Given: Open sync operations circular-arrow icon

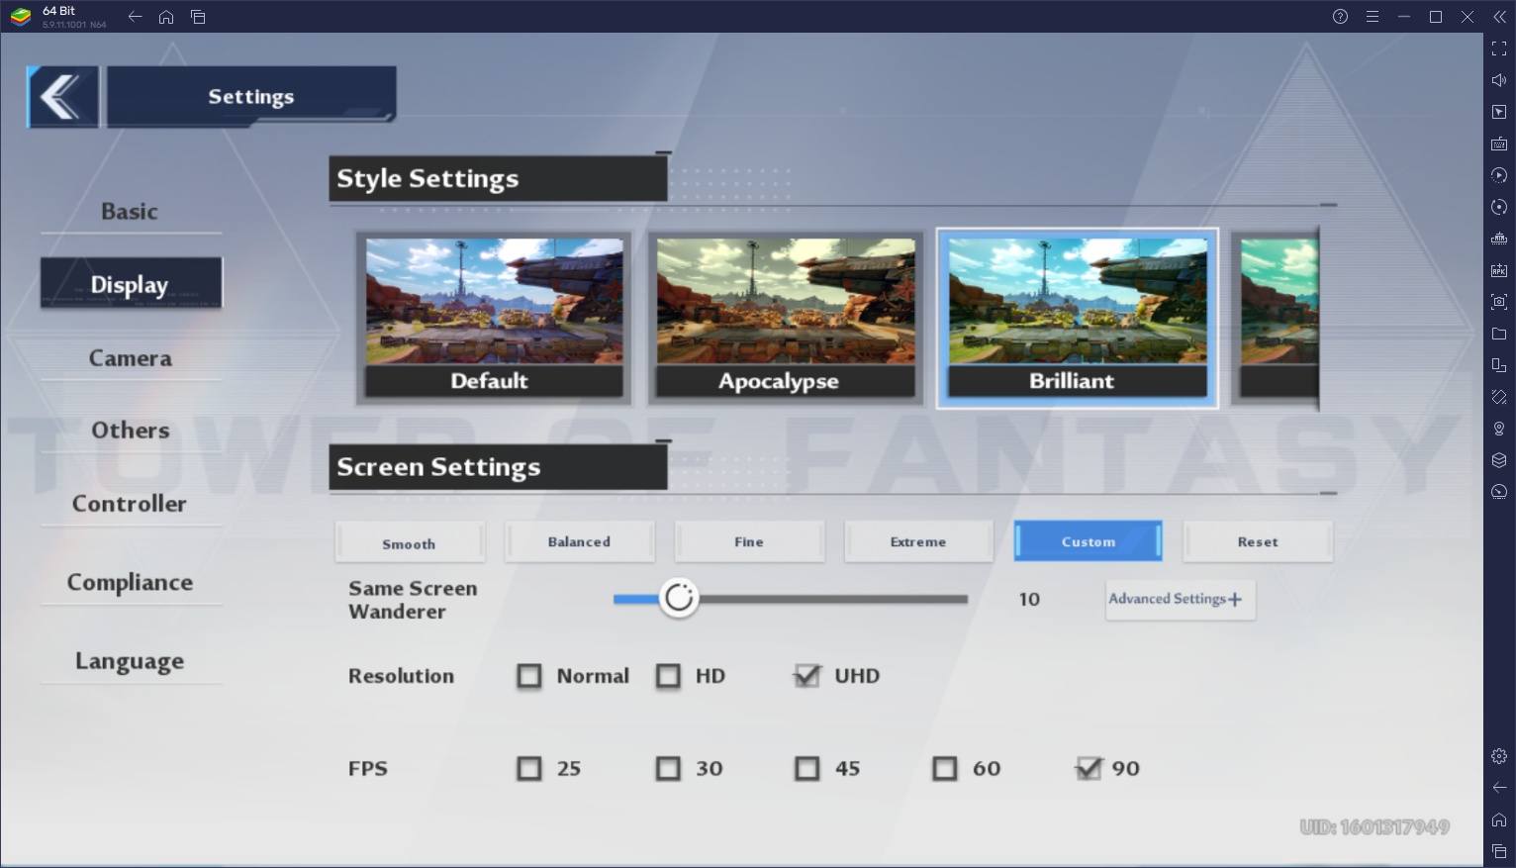Looking at the screenshot, I should coord(1499,207).
